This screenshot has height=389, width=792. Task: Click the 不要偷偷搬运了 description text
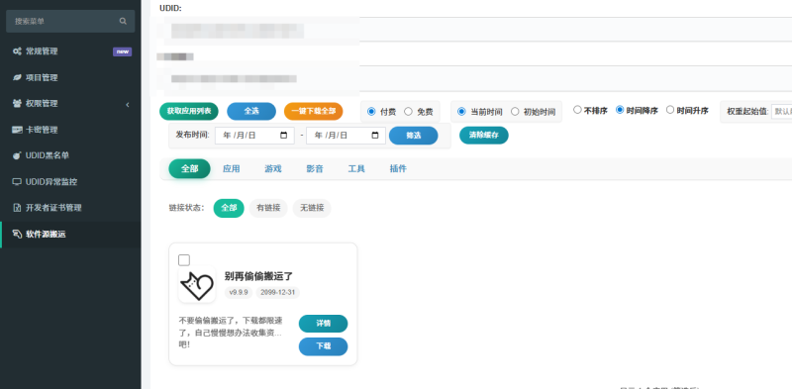point(231,333)
